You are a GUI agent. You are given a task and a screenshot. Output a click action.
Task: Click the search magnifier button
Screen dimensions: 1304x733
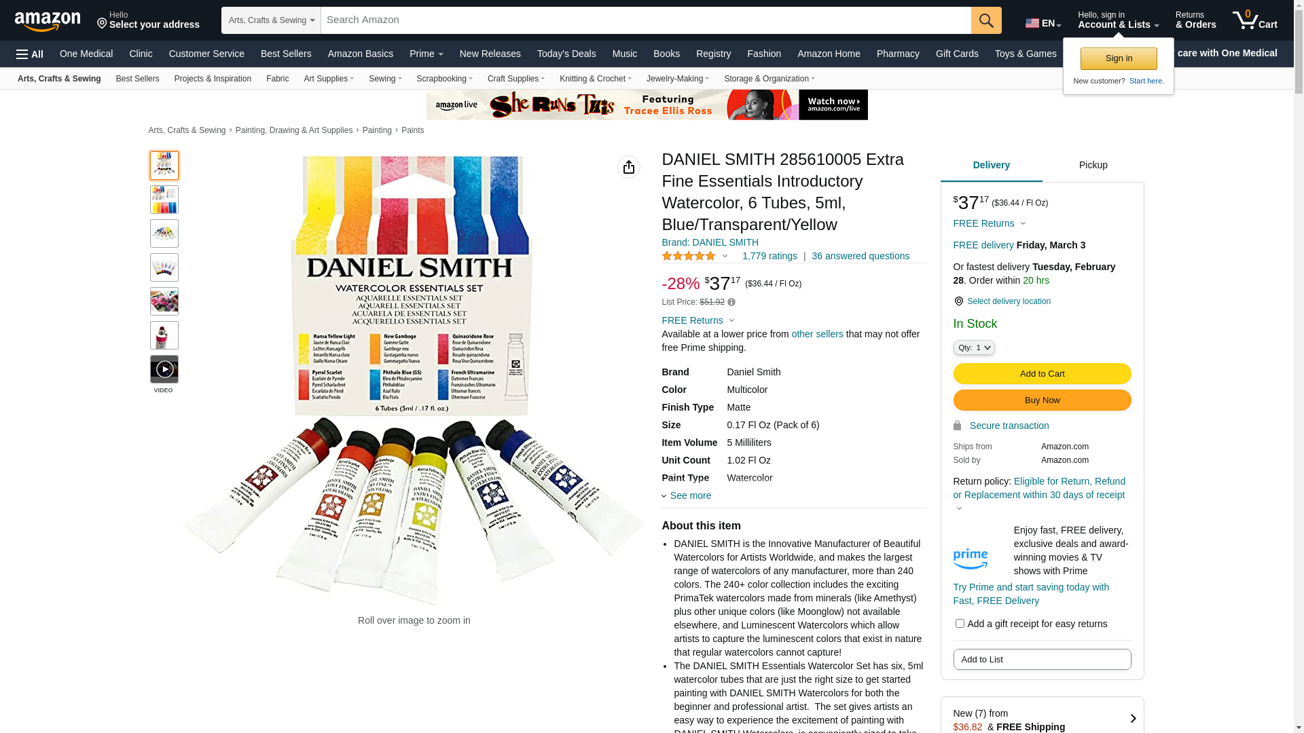tap(986, 20)
